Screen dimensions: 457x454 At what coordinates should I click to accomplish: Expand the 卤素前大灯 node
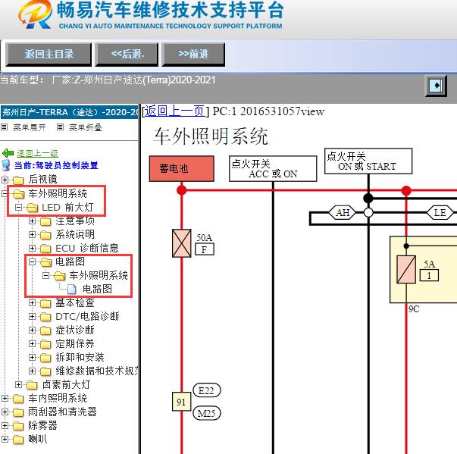18,384
